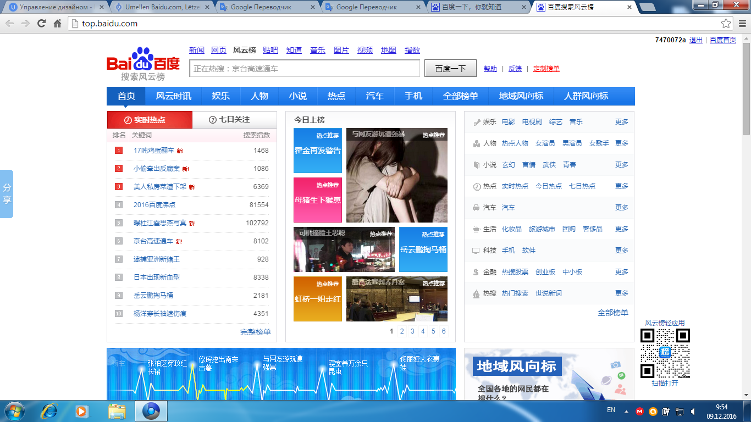Screen dimensions: 751x422
Task: Open 新闻 link at top
Action: tap(197, 50)
